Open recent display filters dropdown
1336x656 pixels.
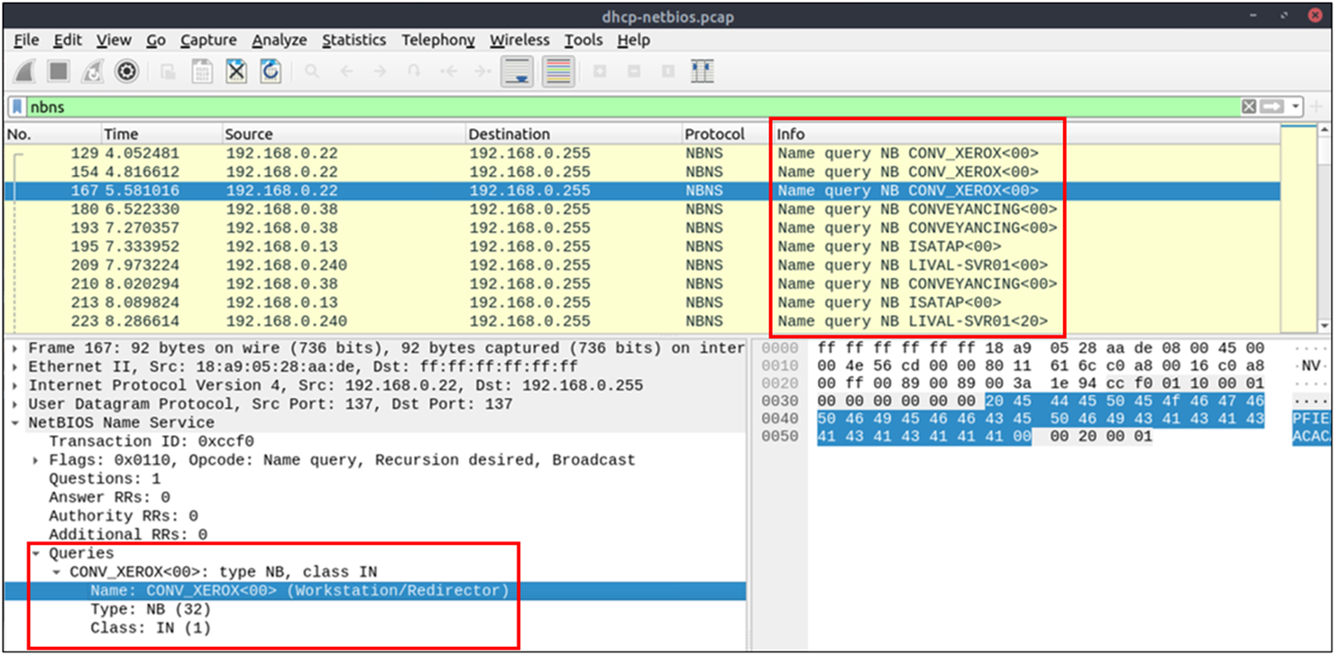pos(1296,107)
